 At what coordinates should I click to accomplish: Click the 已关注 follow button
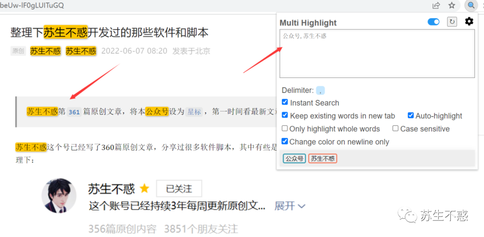pyautogui.click(x=179, y=189)
